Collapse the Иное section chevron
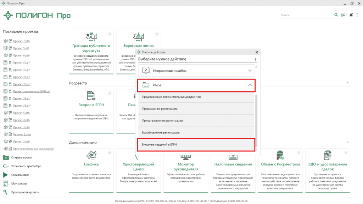 (x=250, y=85)
